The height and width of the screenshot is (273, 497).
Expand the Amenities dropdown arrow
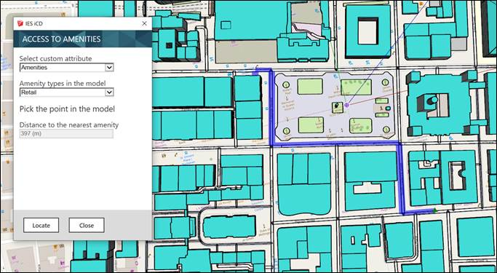[x=109, y=68]
